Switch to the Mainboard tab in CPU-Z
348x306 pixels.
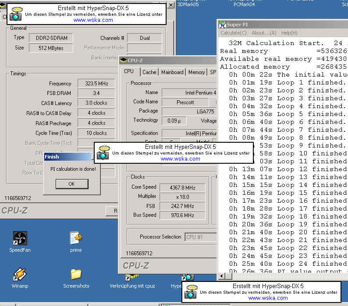point(172,72)
